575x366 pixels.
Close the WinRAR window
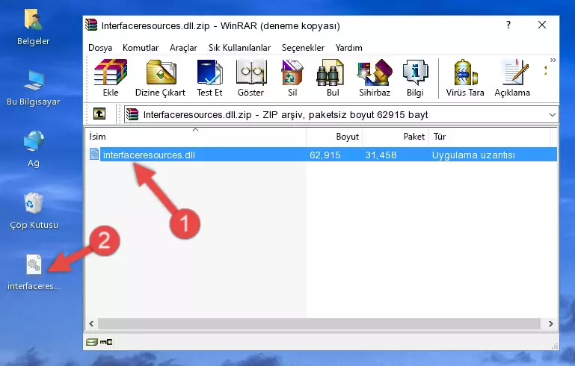[542, 25]
